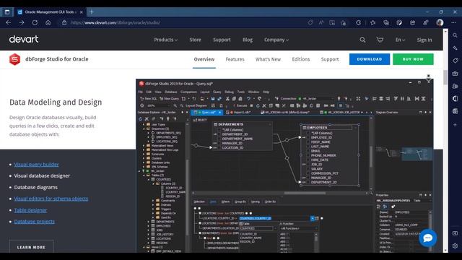This screenshot has width=462, height=260.
Task: Open the live chat bubble
Action: tap(428, 238)
